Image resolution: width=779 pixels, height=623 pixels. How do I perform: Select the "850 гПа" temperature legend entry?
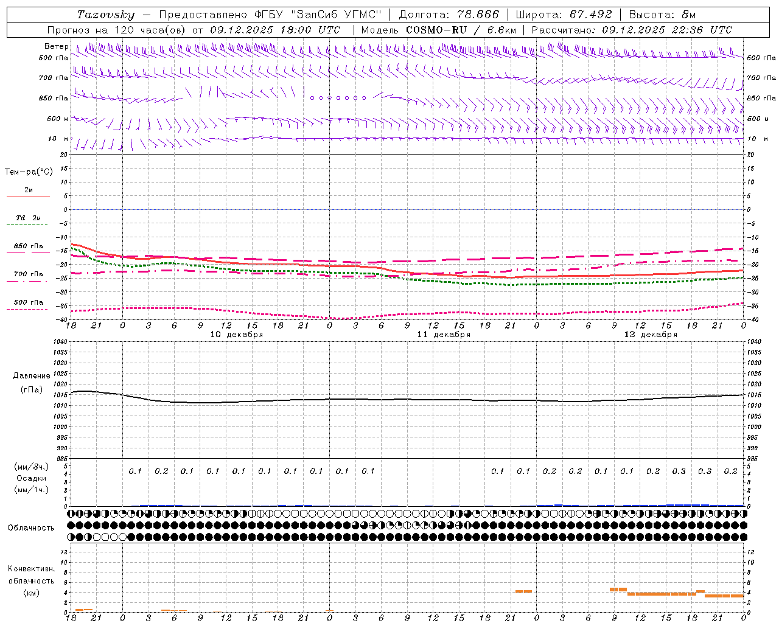[29, 246]
